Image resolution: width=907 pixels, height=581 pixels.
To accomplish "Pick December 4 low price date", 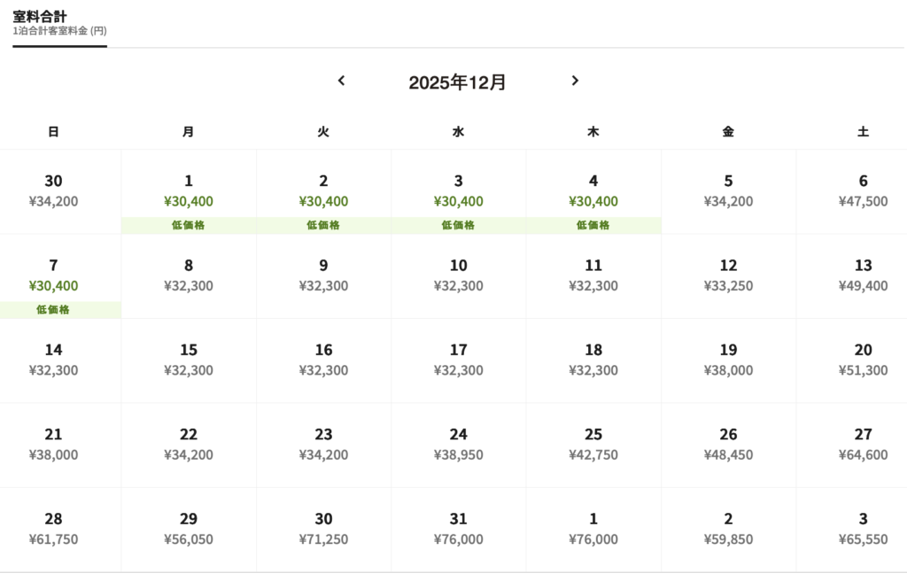I will pos(593,192).
